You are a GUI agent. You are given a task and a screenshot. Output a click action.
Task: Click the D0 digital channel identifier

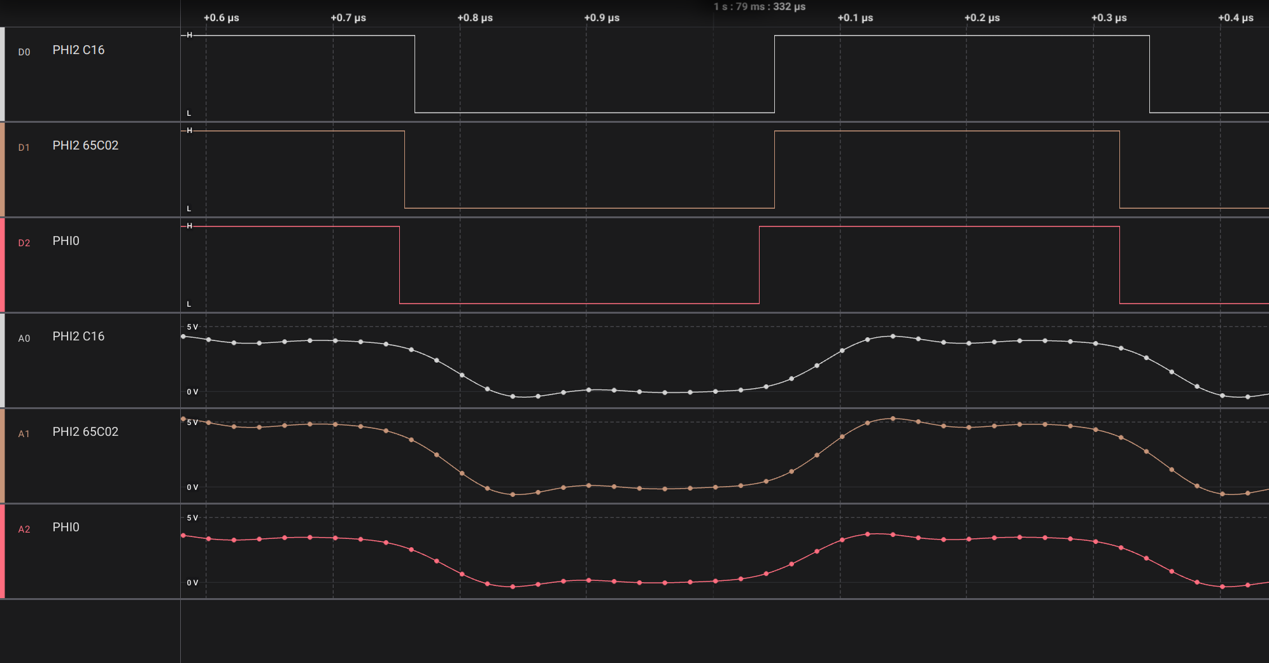click(24, 52)
